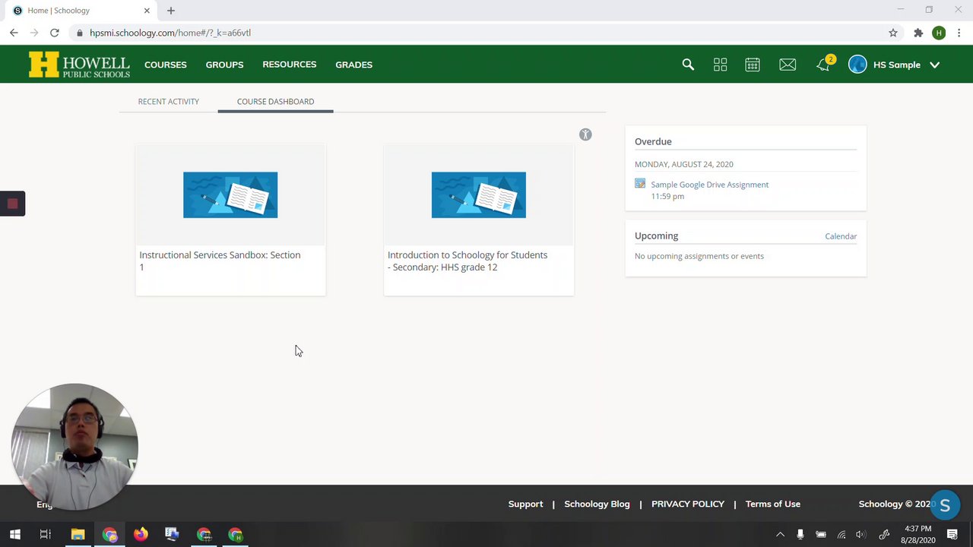Visit the Schoology Blog footer link

click(x=597, y=504)
